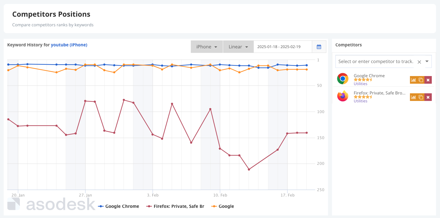The width and height of the screenshot is (440, 218).
Task: Expand the competitor selector dropdown arrow
Action: pyautogui.click(x=427, y=61)
